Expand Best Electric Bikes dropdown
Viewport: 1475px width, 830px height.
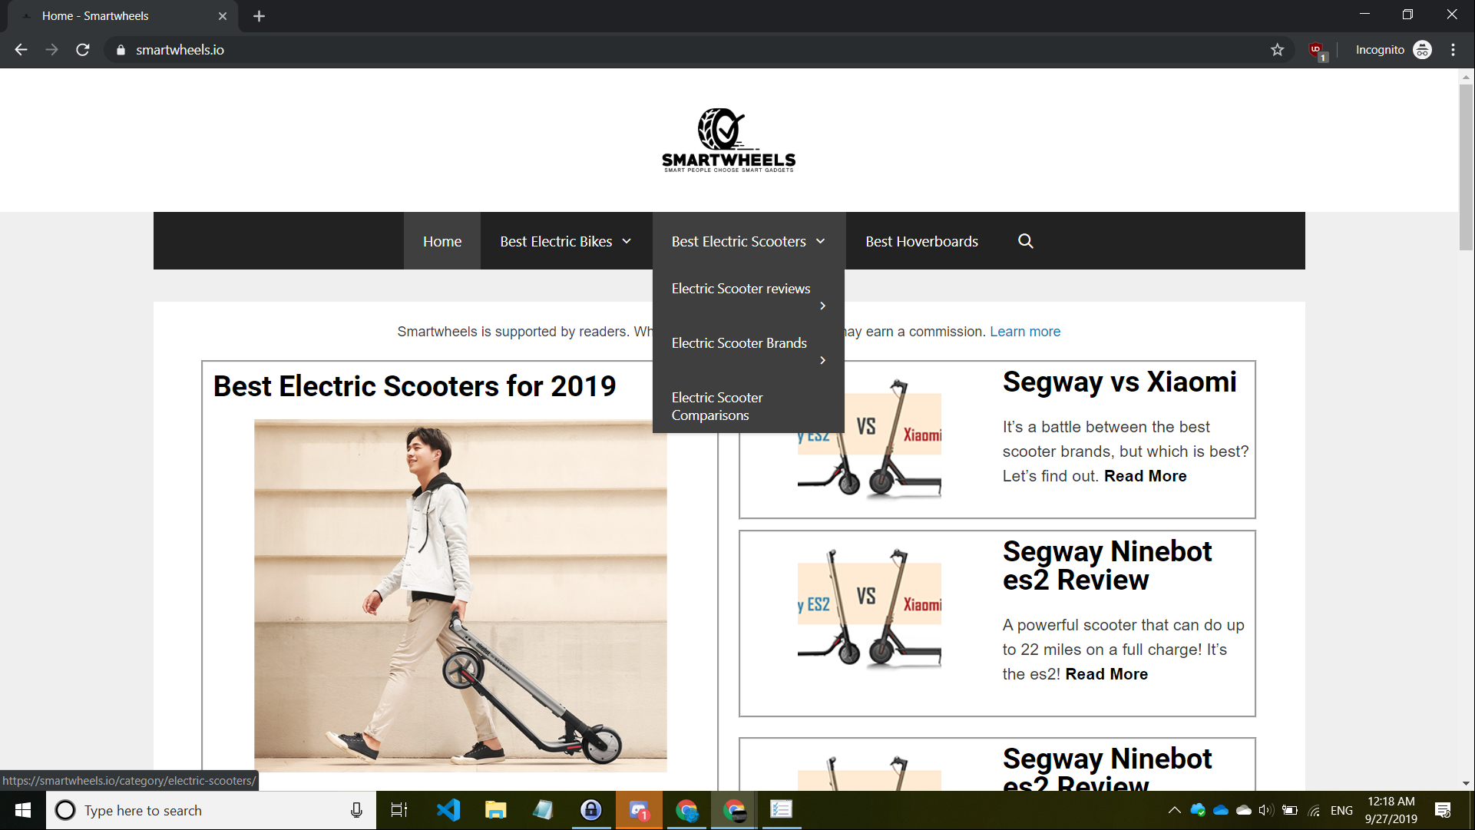pyautogui.click(x=627, y=241)
